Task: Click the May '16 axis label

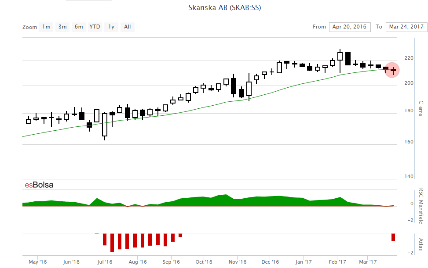Action: [38, 262]
